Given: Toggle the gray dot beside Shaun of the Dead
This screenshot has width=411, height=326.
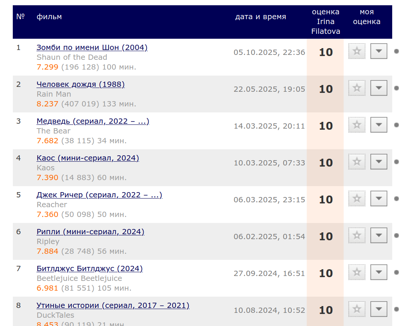Looking at the screenshot, I should coord(396,51).
